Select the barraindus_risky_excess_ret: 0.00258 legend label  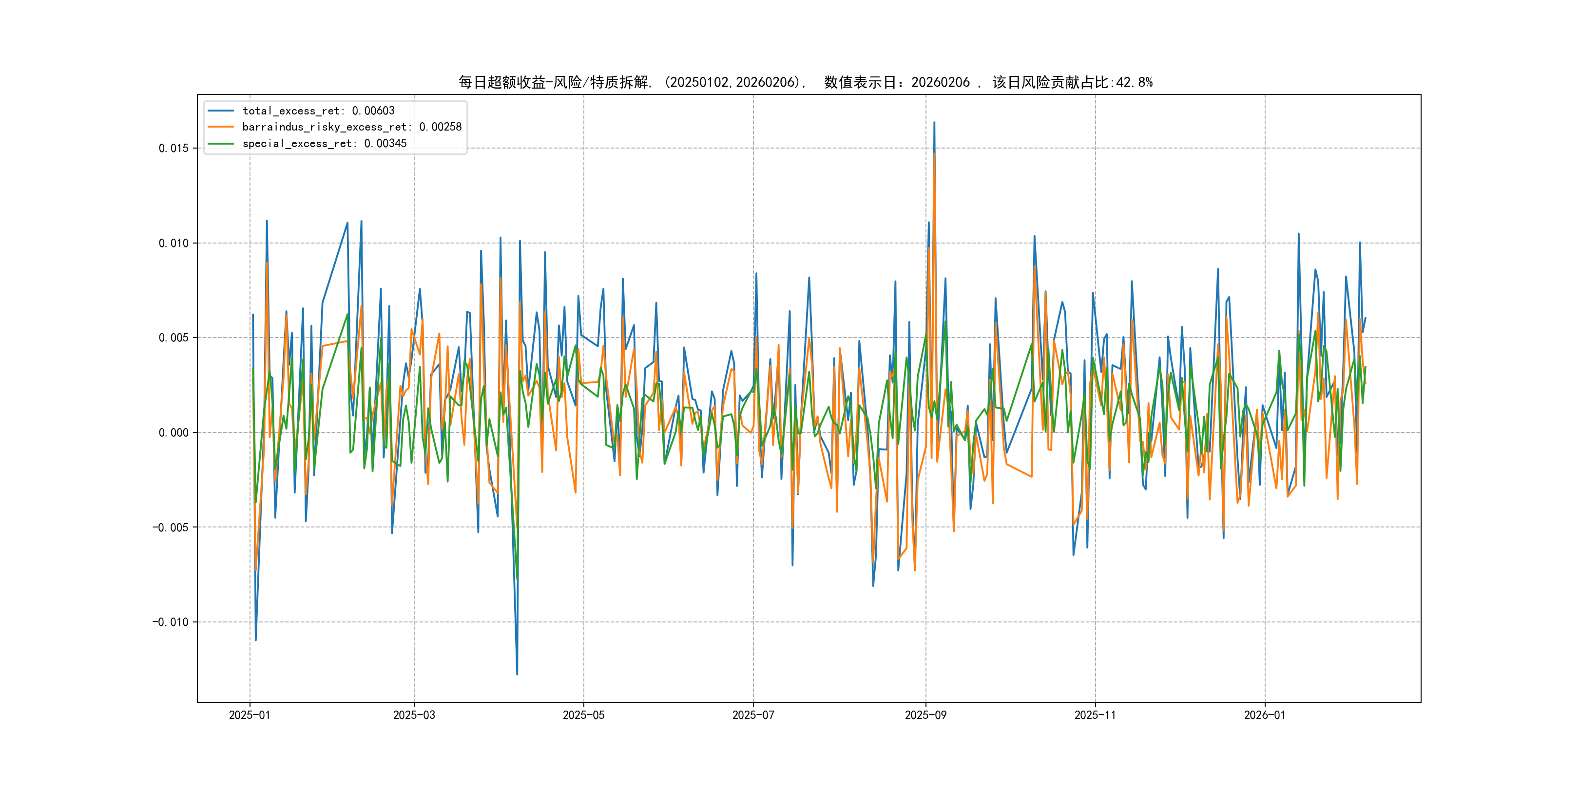(x=352, y=127)
